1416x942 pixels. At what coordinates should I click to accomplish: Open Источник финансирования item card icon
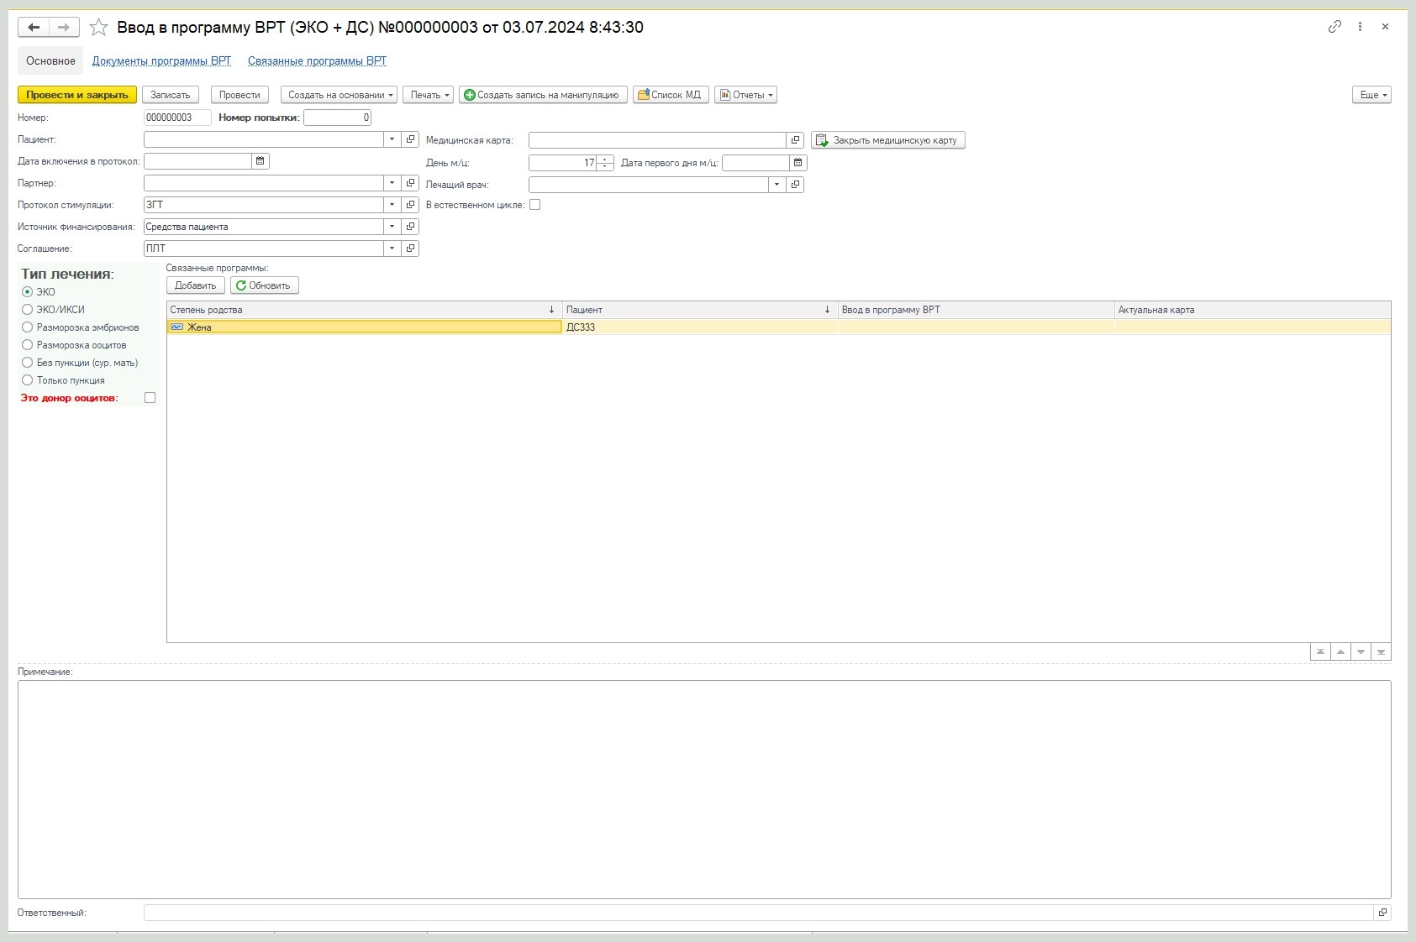click(410, 227)
